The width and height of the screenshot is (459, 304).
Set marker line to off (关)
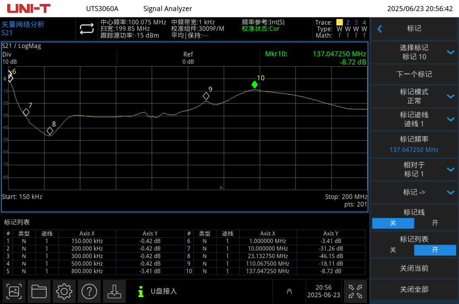pos(393,223)
